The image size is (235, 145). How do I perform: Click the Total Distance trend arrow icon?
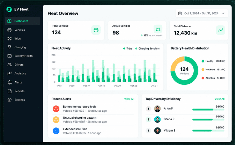(x=220, y=30)
